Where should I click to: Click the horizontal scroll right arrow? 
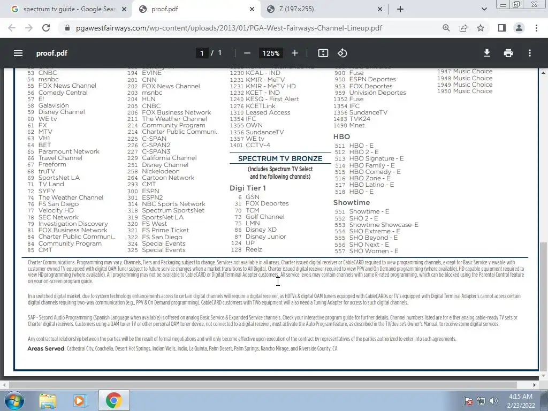[535, 385]
